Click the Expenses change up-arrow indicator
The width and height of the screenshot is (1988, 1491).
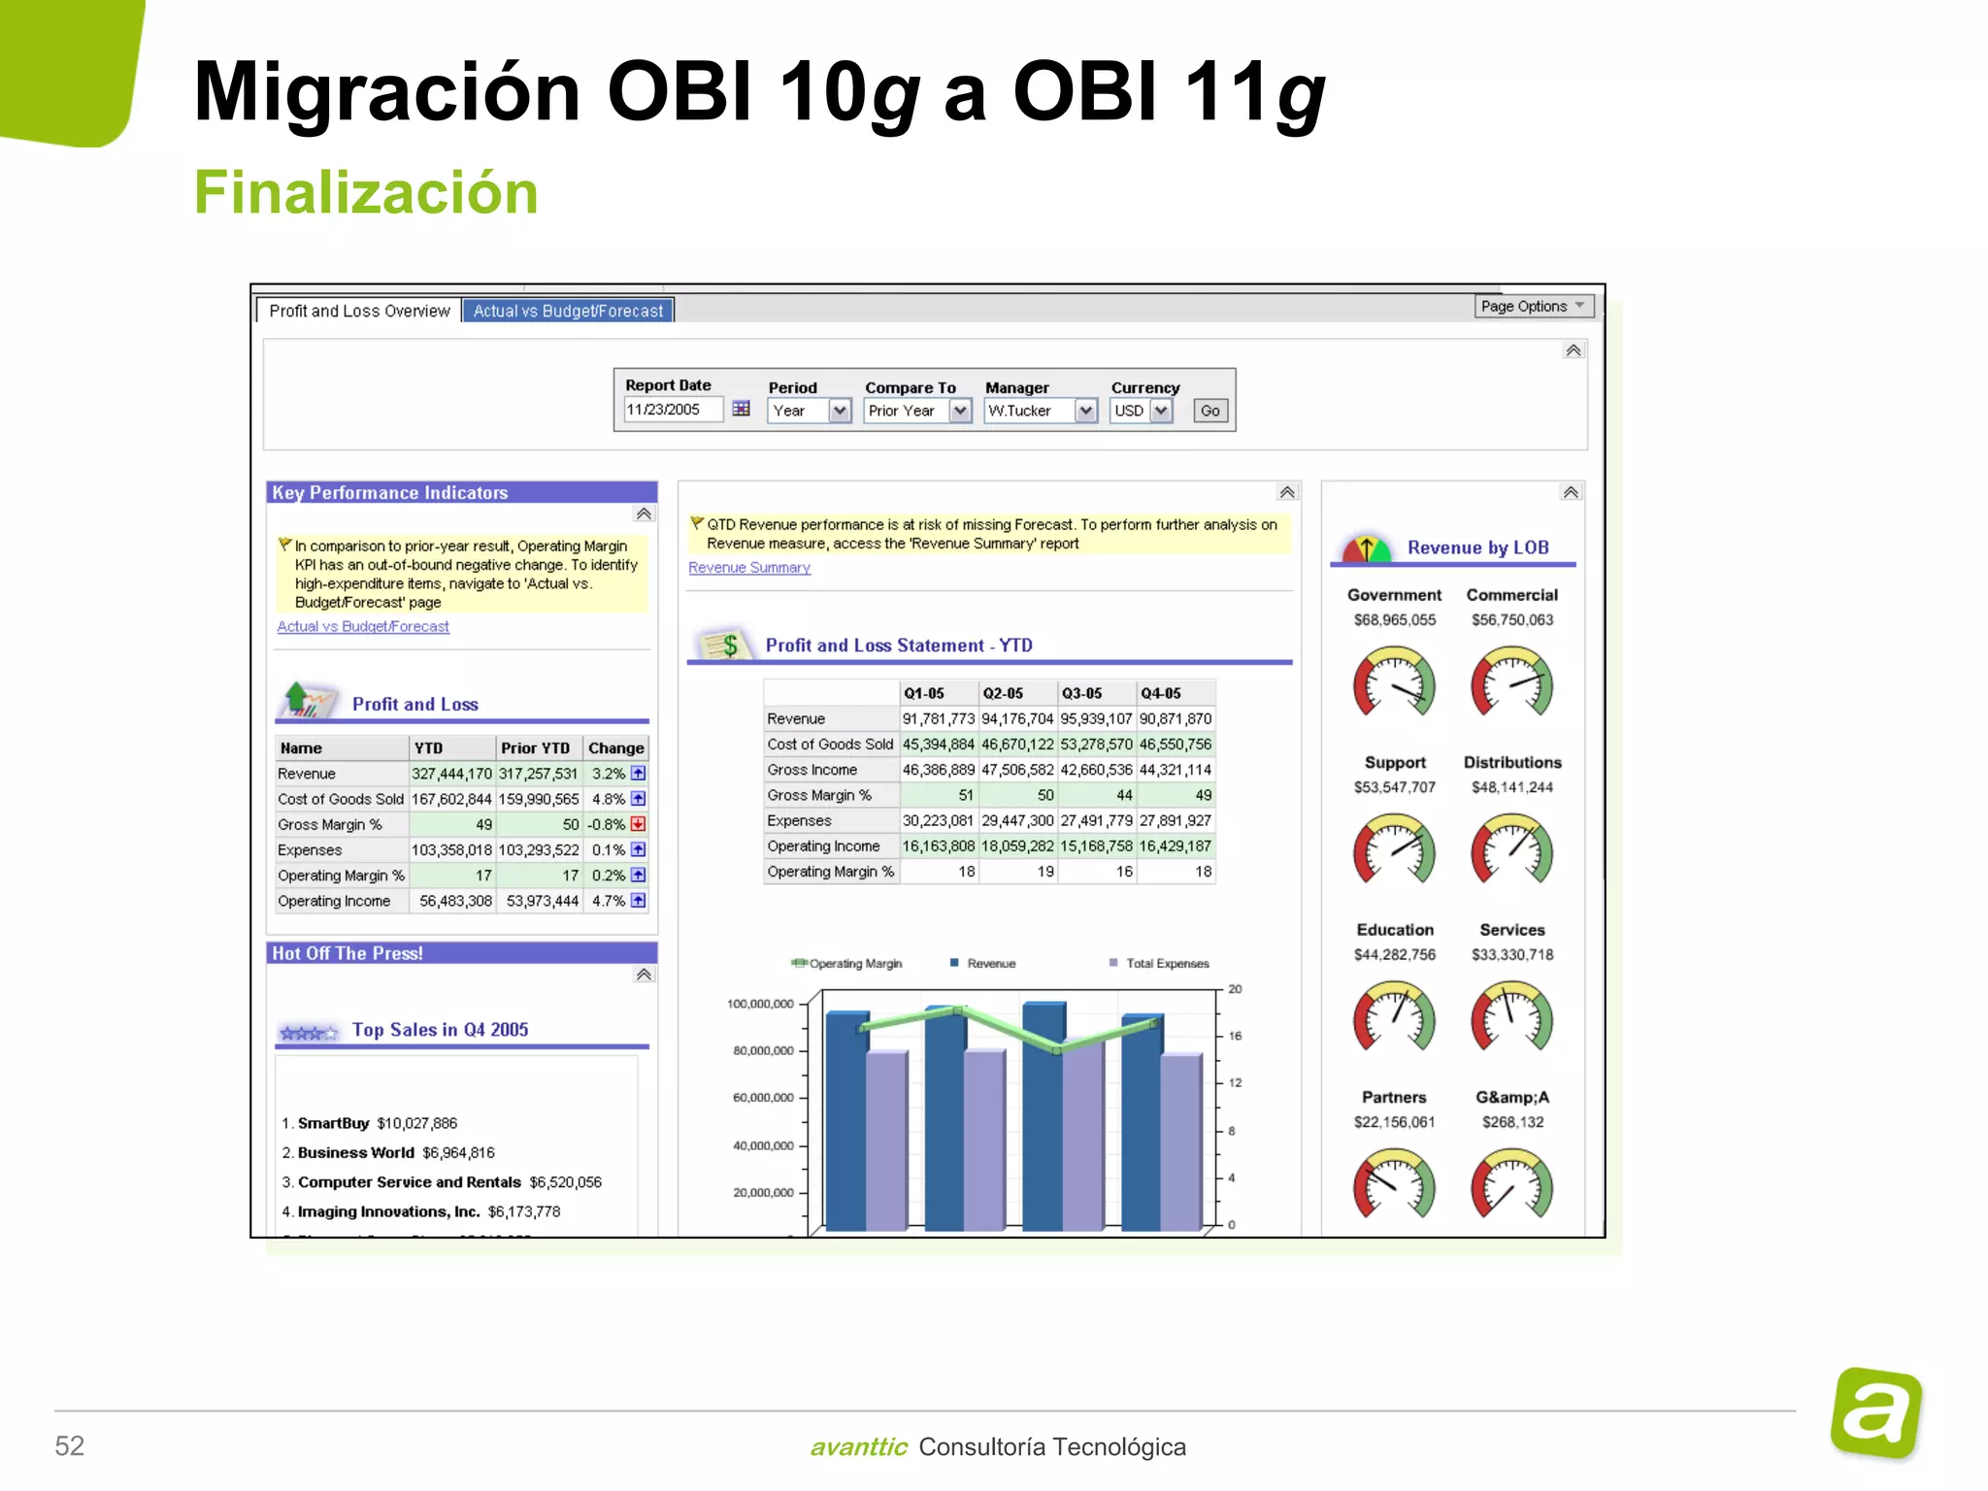click(x=638, y=849)
